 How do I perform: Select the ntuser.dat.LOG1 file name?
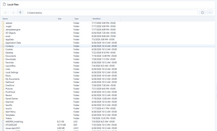(x=13, y=128)
